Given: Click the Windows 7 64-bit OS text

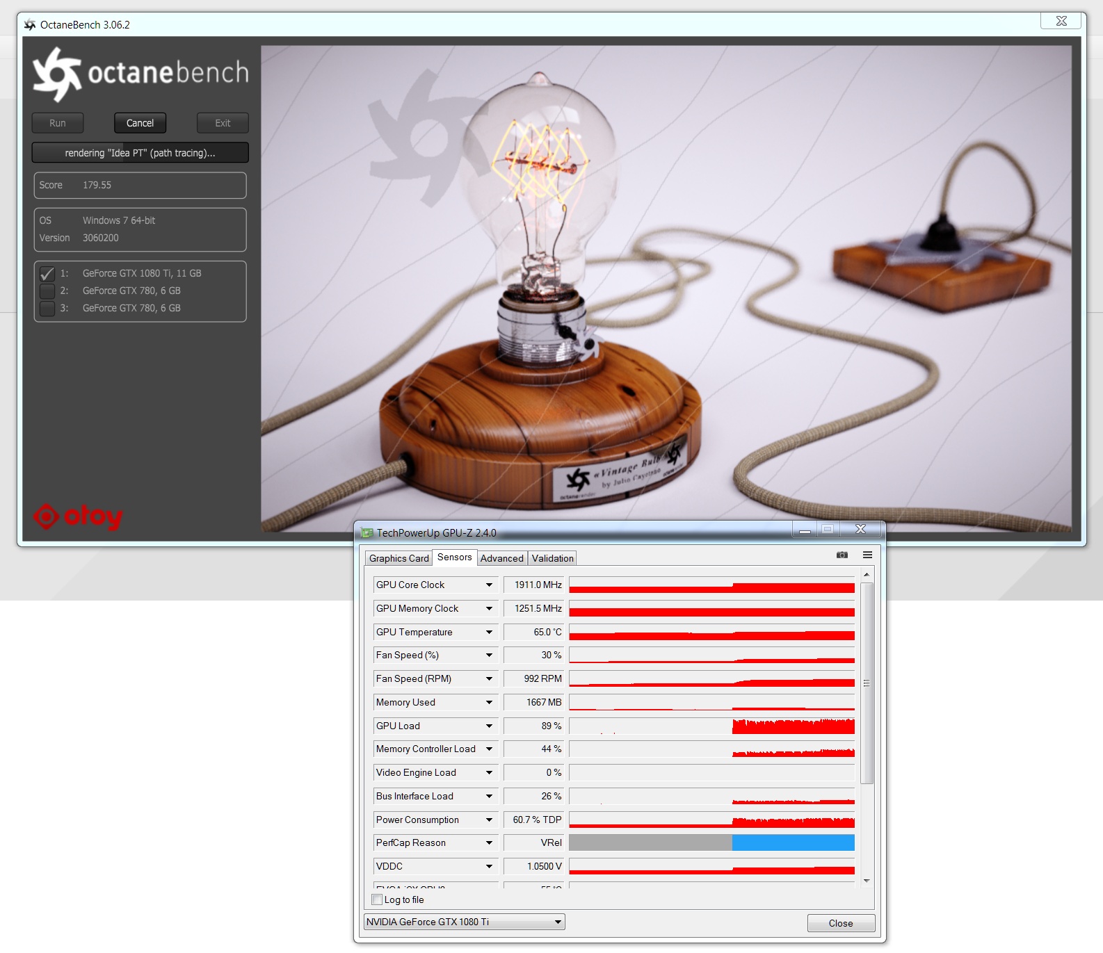Looking at the screenshot, I should coord(119,221).
